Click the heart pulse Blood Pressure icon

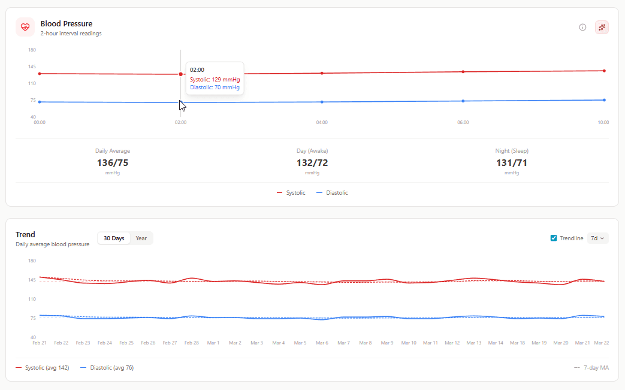coord(25,28)
